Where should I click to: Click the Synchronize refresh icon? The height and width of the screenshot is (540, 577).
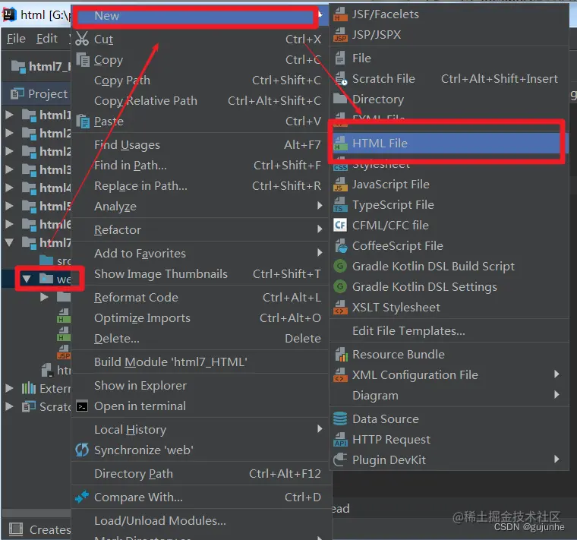(x=82, y=450)
